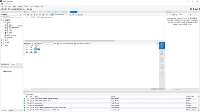Switch to the student tab
Screen dimensions: 200x112
pos(49,12)
